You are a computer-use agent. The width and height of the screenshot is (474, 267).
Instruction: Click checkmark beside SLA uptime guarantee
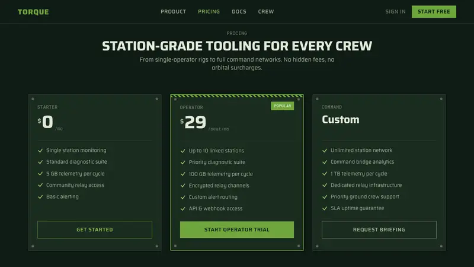coord(325,208)
